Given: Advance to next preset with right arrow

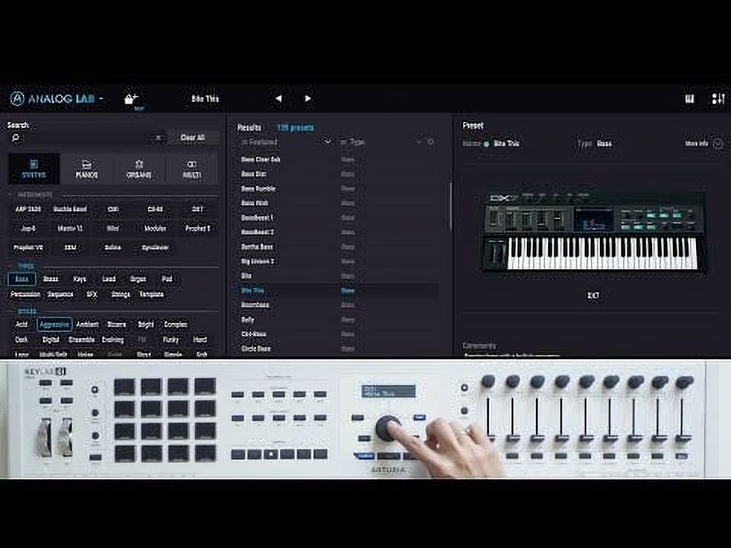Looking at the screenshot, I should point(308,99).
